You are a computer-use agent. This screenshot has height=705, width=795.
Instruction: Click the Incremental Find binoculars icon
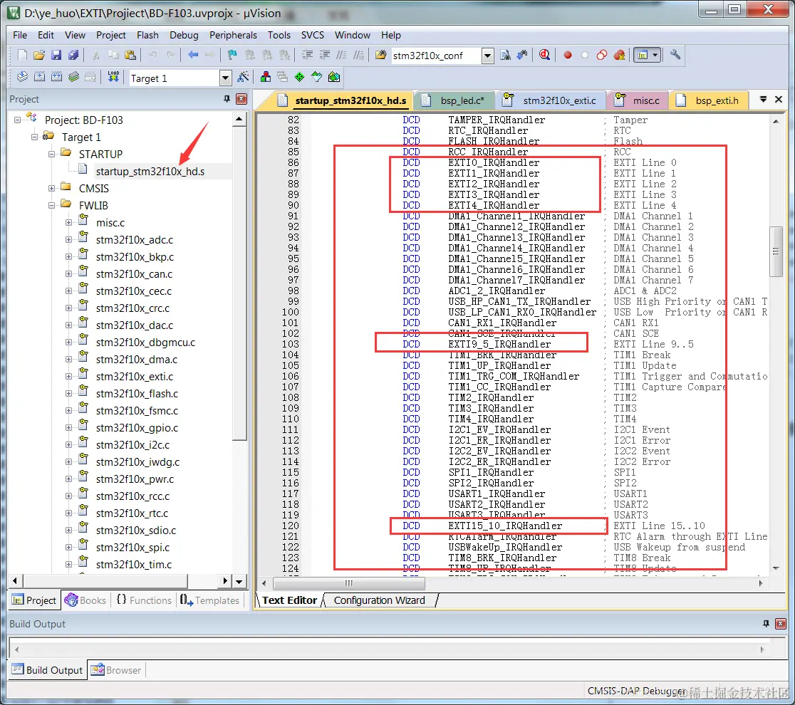pos(521,55)
